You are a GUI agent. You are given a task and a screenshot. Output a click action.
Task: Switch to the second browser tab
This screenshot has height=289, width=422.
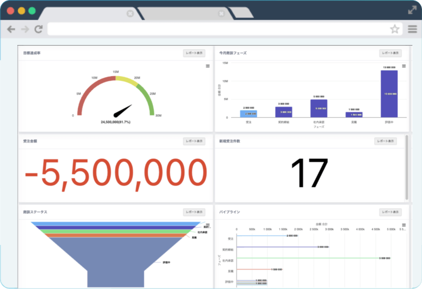pyautogui.click(x=181, y=14)
